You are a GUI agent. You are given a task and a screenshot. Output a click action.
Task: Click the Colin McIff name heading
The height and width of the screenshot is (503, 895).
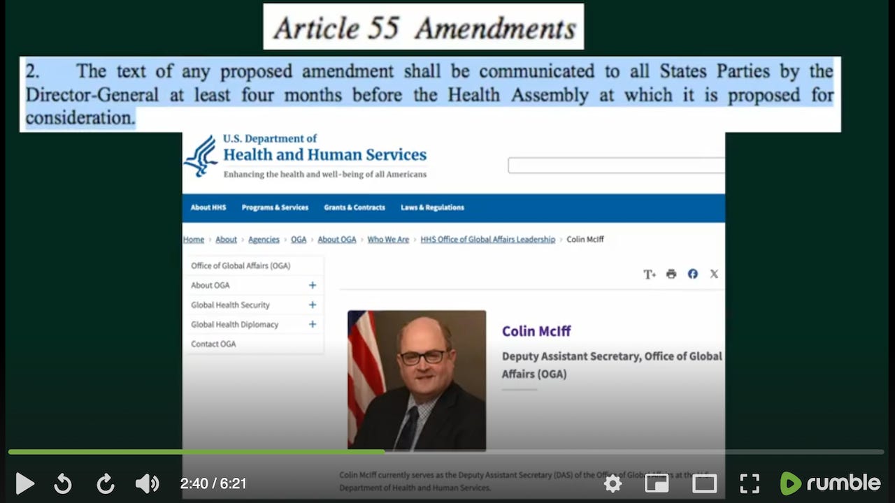pos(536,331)
